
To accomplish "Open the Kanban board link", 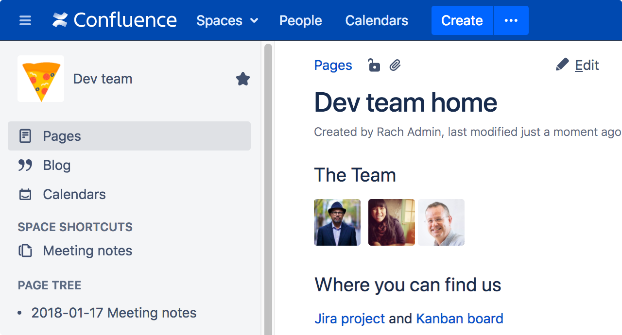I will click(x=459, y=318).
